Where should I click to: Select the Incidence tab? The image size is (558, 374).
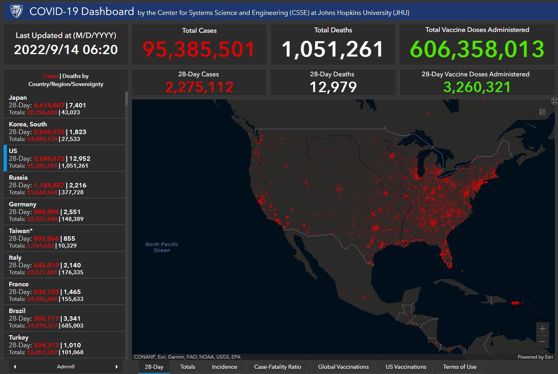click(x=225, y=367)
